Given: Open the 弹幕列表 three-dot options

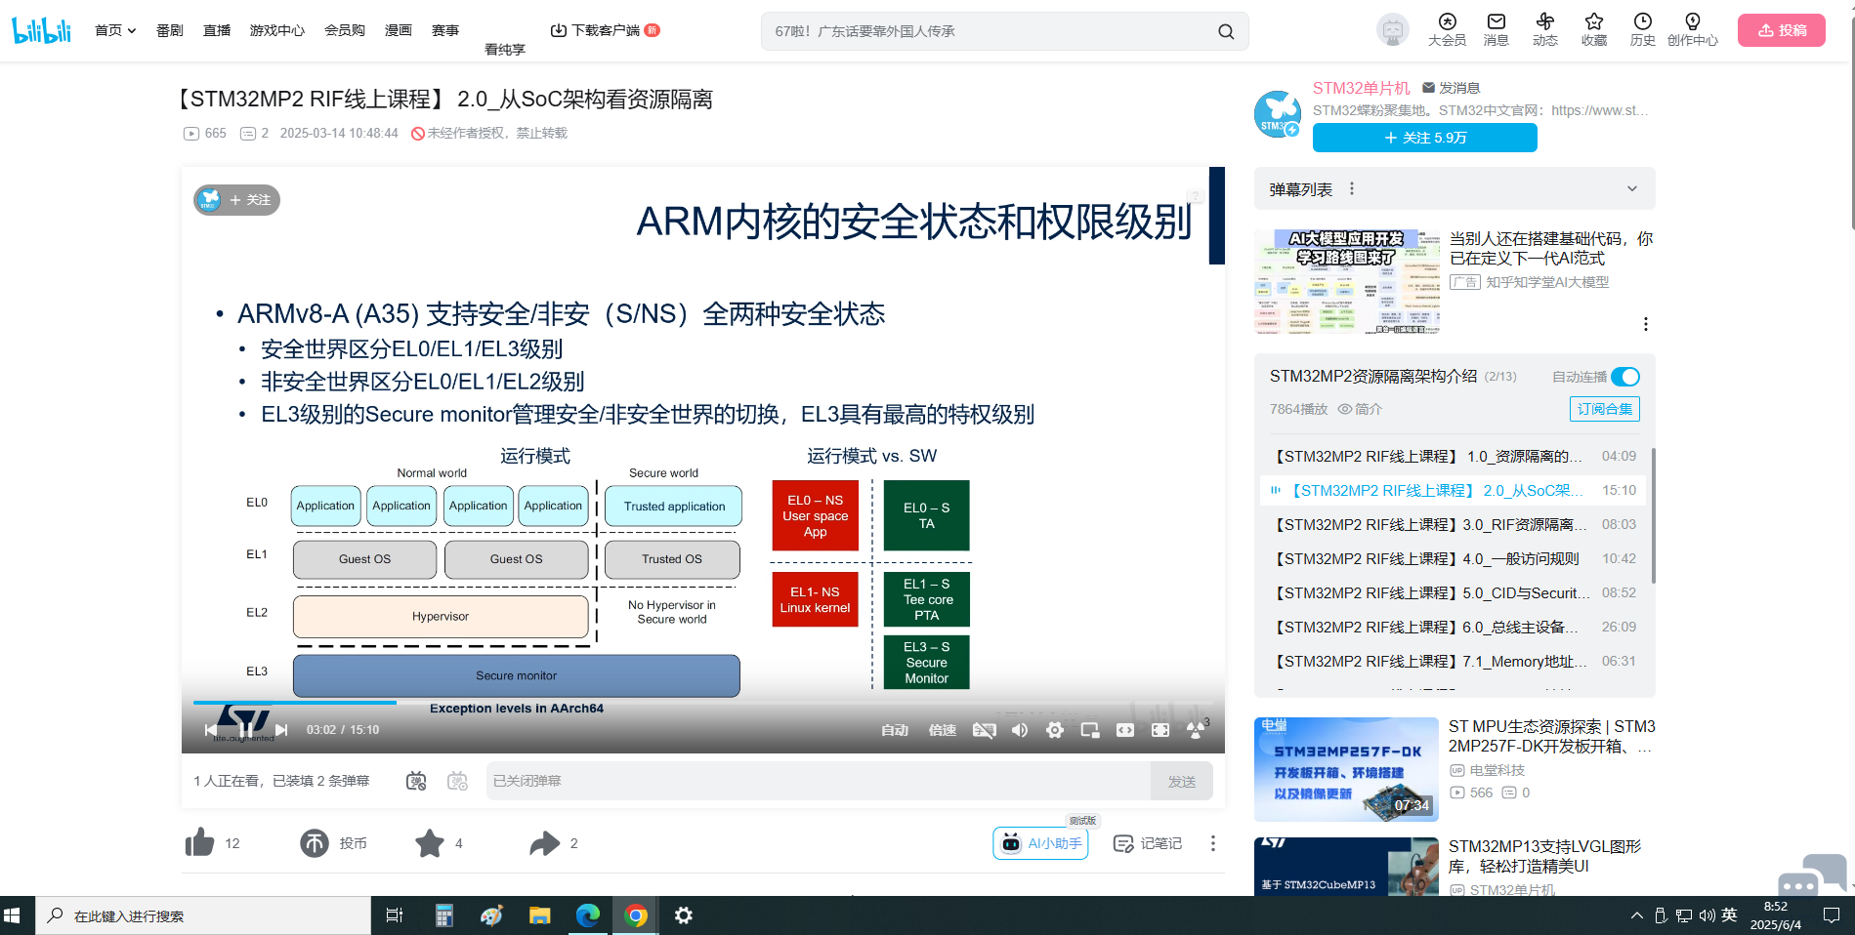Looking at the screenshot, I should [1352, 188].
